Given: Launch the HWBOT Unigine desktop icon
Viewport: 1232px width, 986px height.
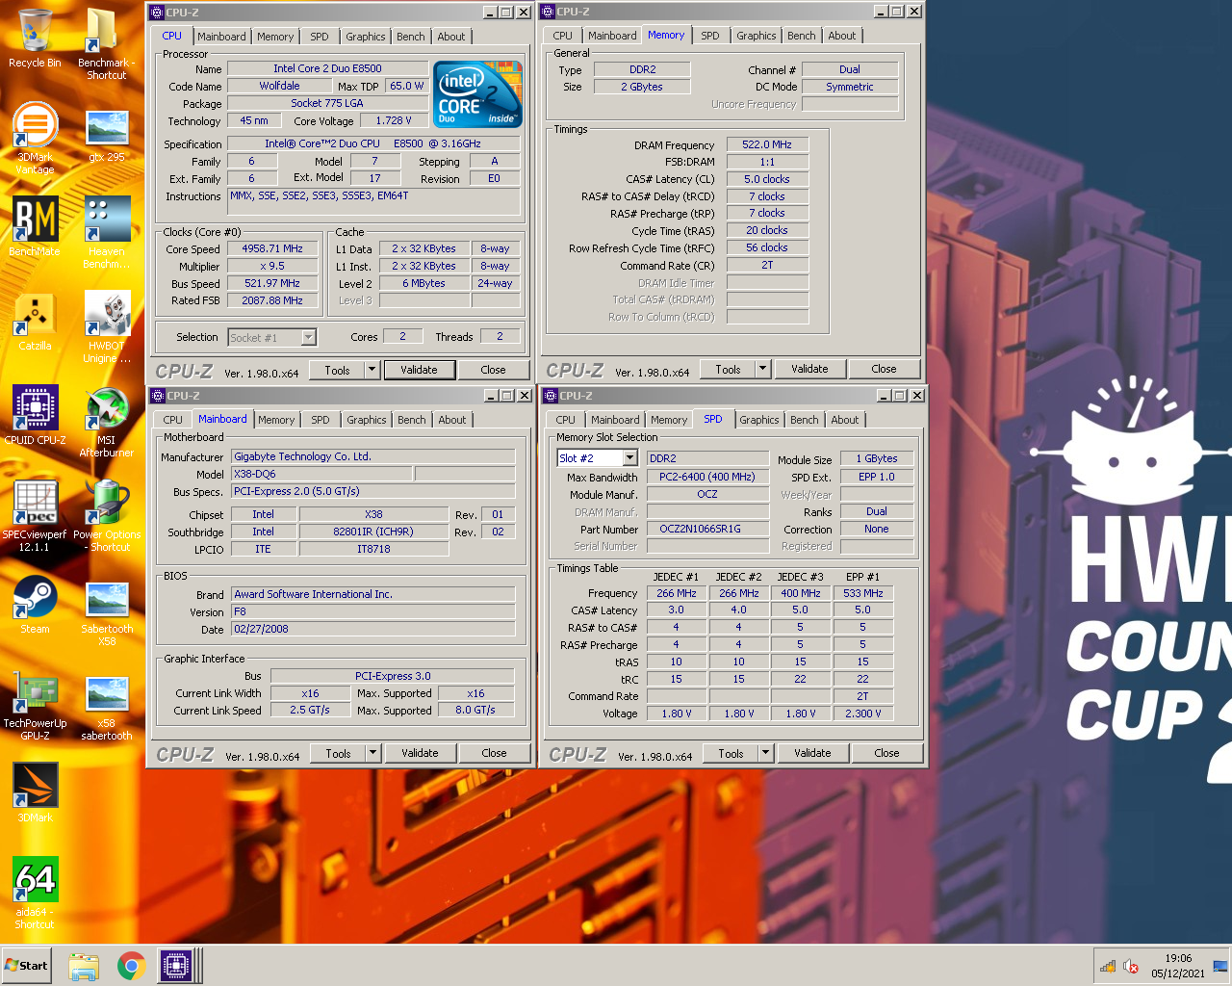Looking at the screenshot, I should [106, 327].
